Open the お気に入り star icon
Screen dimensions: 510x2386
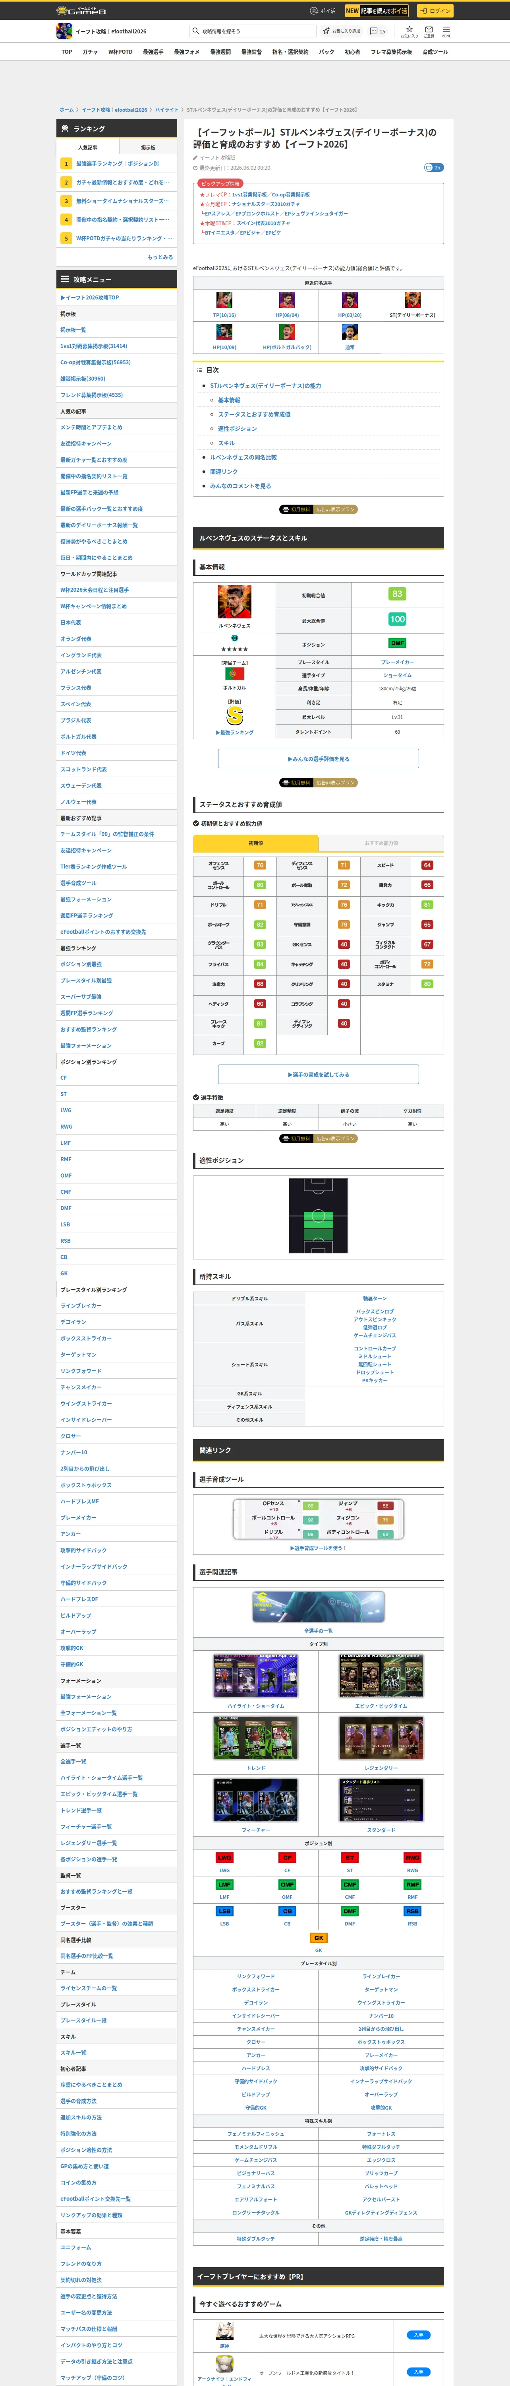click(x=409, y=31)
